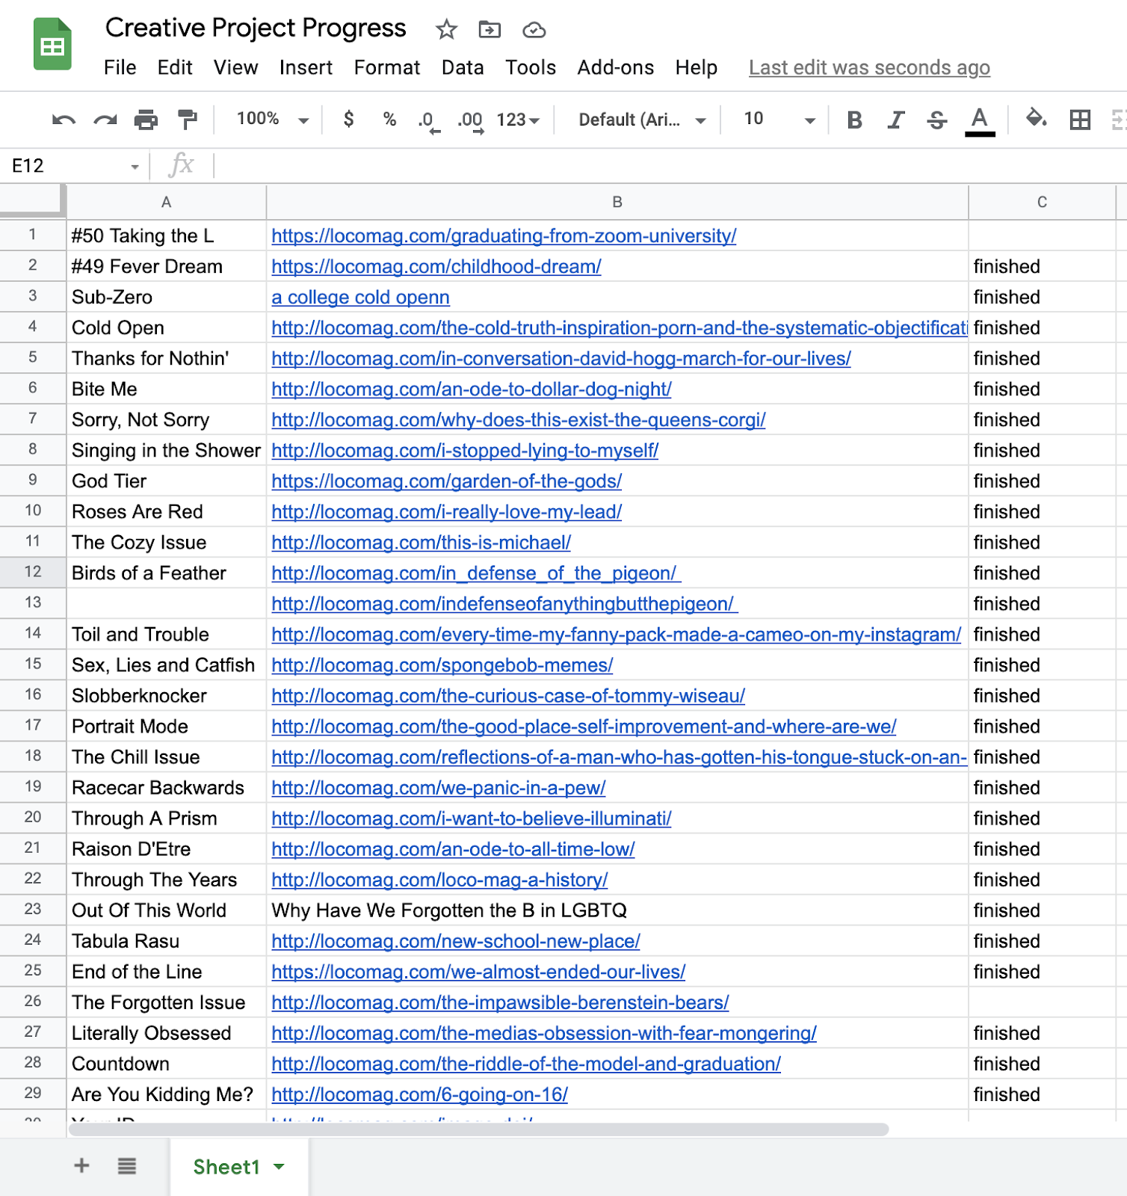
Task: Click the horizontal scrollbar
Action: (x=478, y=1129)
